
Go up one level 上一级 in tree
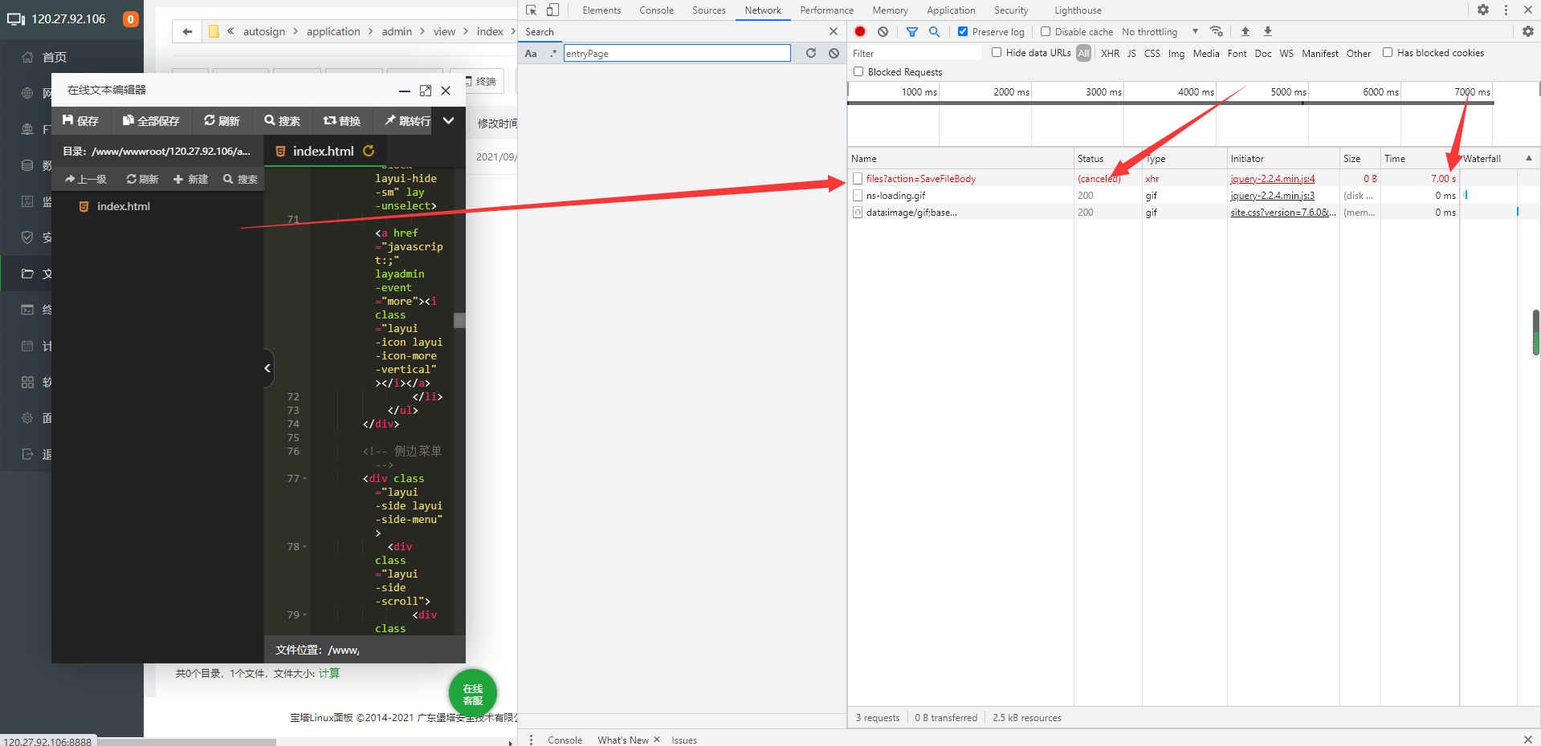tap(85, 179)
